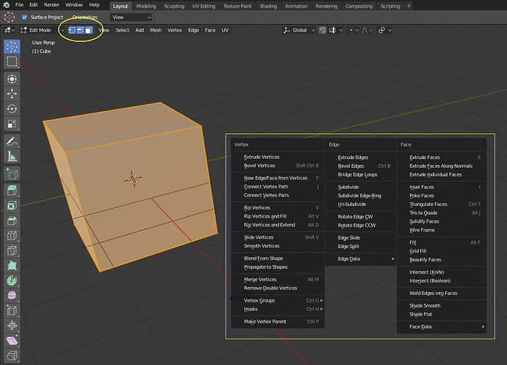
Task: Click the cube's top face
Action: [123, 127]
